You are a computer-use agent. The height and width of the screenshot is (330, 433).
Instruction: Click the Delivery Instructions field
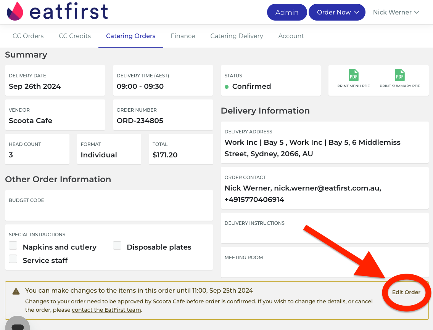325,228
